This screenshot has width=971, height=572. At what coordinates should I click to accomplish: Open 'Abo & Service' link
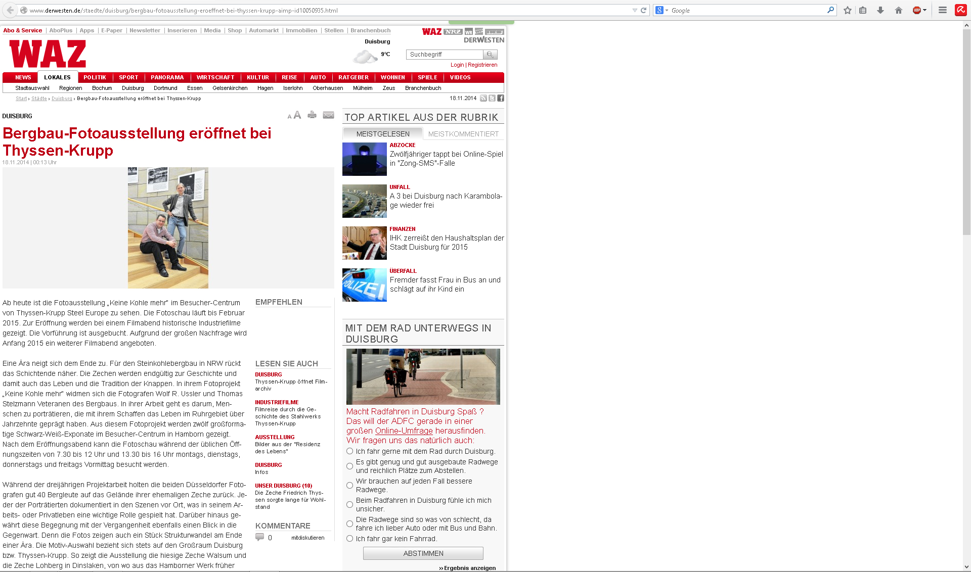coord(22,30)
